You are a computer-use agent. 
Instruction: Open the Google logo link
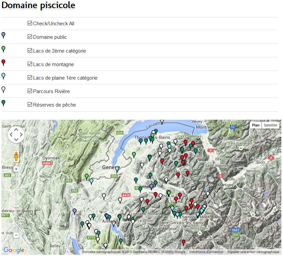coord(14,250)
